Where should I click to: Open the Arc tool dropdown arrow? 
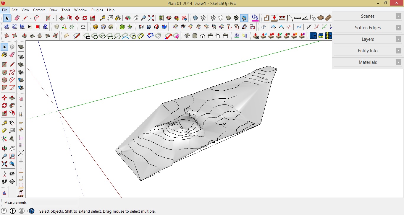point(41,18)
